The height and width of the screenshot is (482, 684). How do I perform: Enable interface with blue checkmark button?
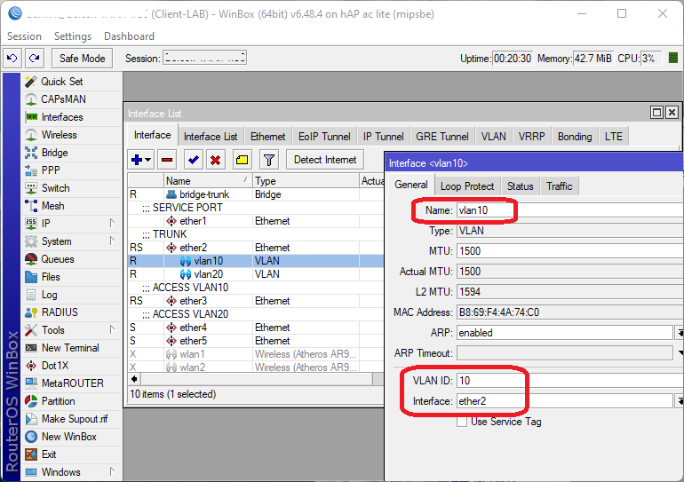point(194,160)
